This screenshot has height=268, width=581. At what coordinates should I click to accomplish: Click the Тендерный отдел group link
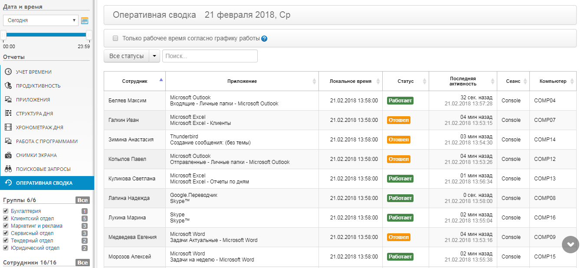[x=32, y=241]
